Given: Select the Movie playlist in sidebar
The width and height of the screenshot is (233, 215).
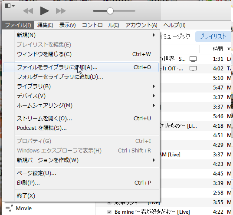Looking at the screenshot, I should 23,208.
